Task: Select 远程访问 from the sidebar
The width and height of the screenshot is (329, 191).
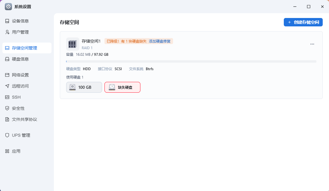Action: point(20,86)
